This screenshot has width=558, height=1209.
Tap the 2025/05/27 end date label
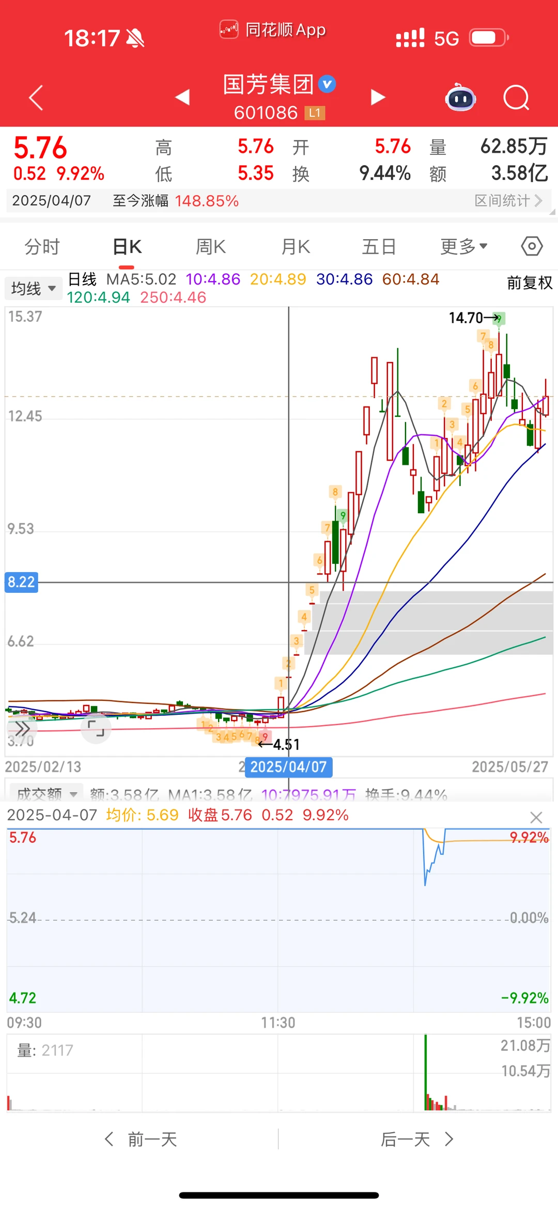[x=510, y=767]
